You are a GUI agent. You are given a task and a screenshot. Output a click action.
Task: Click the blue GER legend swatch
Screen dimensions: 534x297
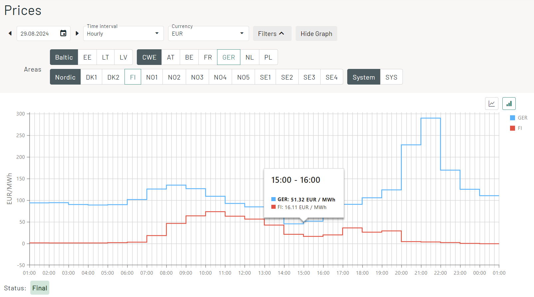click(x=512, y=118)
